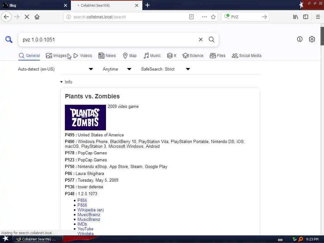Viewport: 324px width, 243px height.
Task: Open the browser home page
Action: point(37,17)
